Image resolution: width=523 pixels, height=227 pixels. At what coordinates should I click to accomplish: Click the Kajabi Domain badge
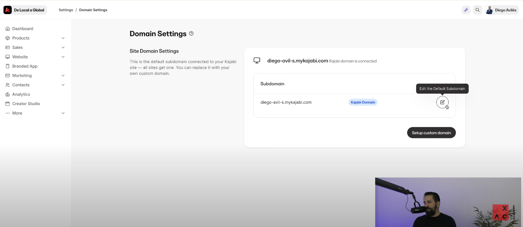[x=363, y=102]
